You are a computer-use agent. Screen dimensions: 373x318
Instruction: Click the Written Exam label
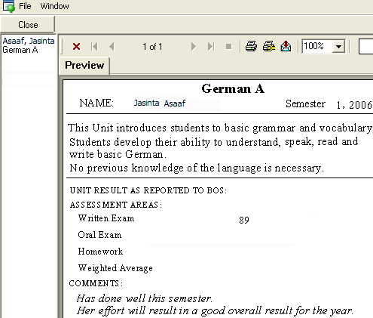click(x=106, y=218)
